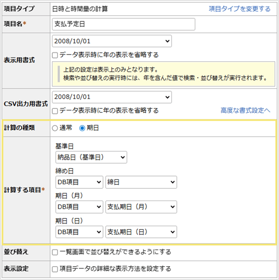
Task: Expand the 支払期日（日） field dropdown
Action: (x=141, y=232)
